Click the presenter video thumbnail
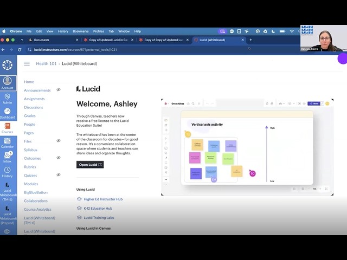The image size is (347, 260). point(324,38)
